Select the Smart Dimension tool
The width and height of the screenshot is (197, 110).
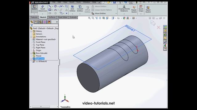42,9
